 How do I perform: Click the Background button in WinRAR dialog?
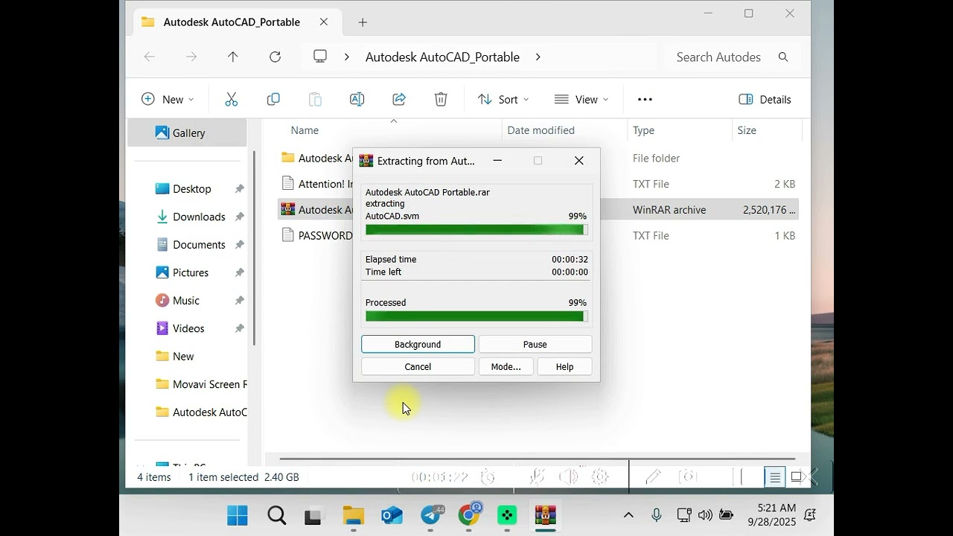pyautogui.click(x=418, y=344)
